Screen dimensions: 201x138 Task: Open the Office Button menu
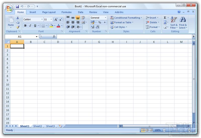pos(9,9)
